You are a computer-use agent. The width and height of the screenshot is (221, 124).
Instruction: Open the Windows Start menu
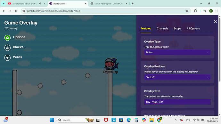coord(52,120)
